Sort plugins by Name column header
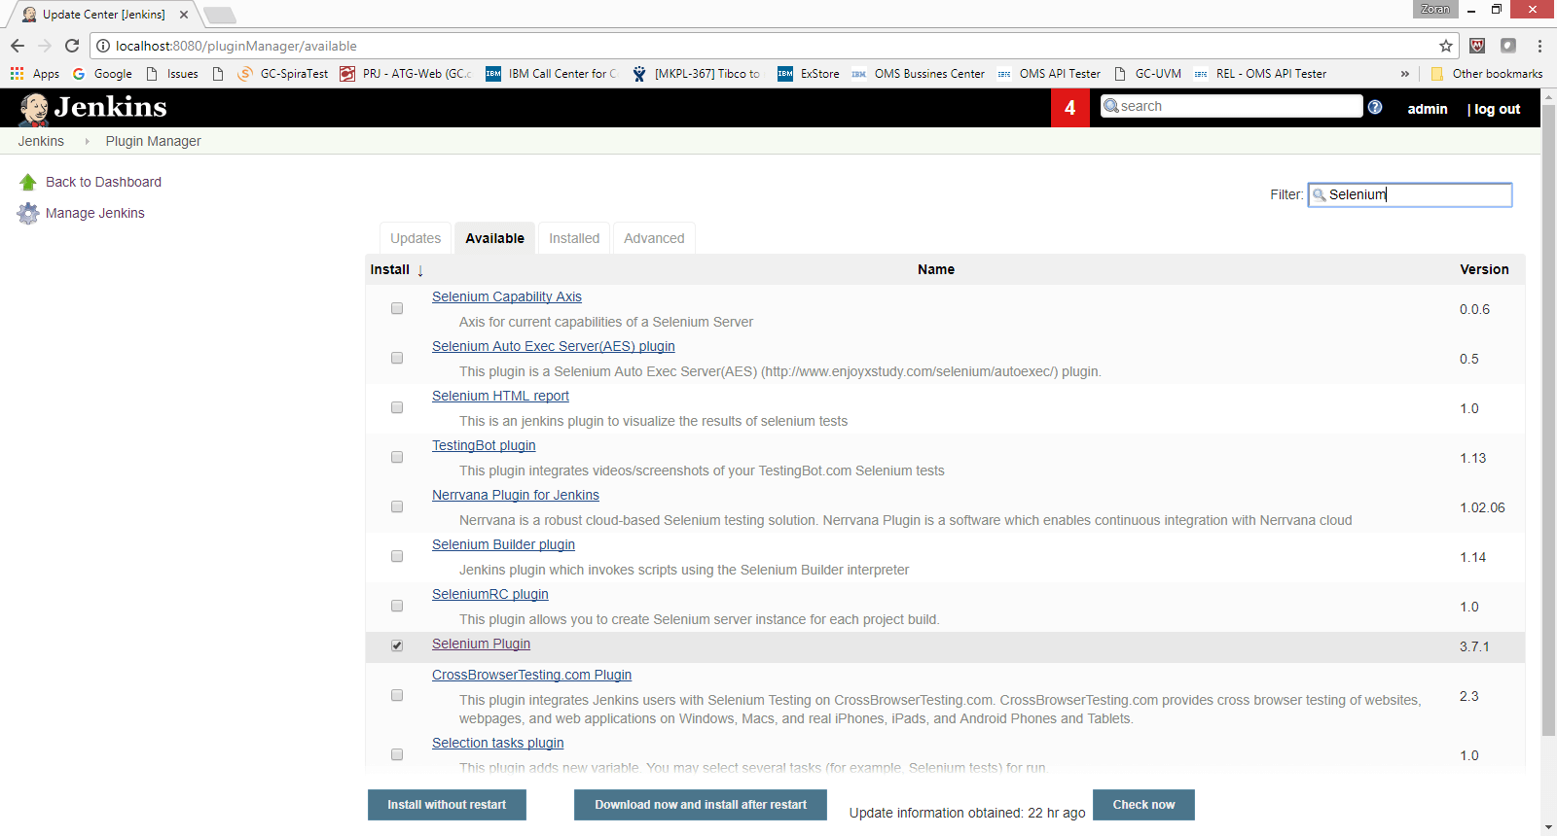This screenshot has height=836, width=1557. coord(935,269)
